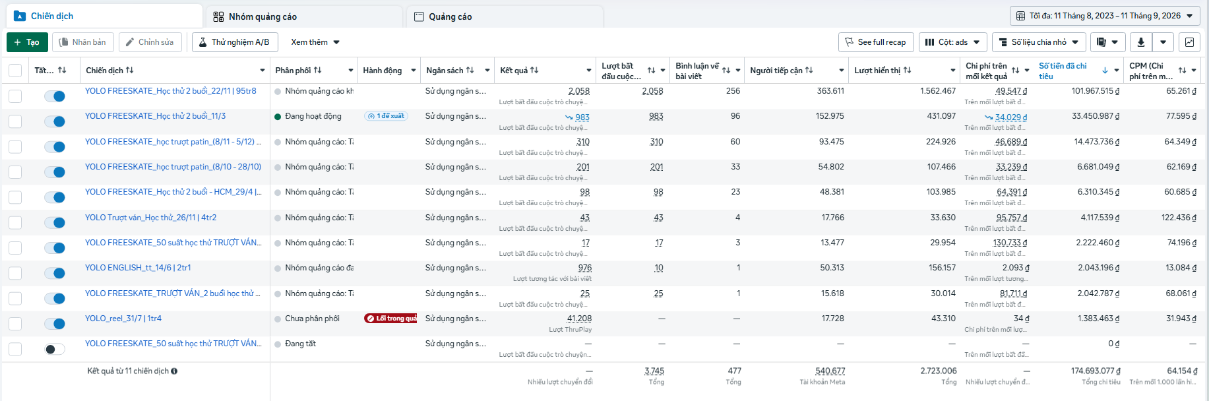1209x401 pixels.
Task: Click the Nhân bản button
Action: pyautogui.click(x=82, y=42)
